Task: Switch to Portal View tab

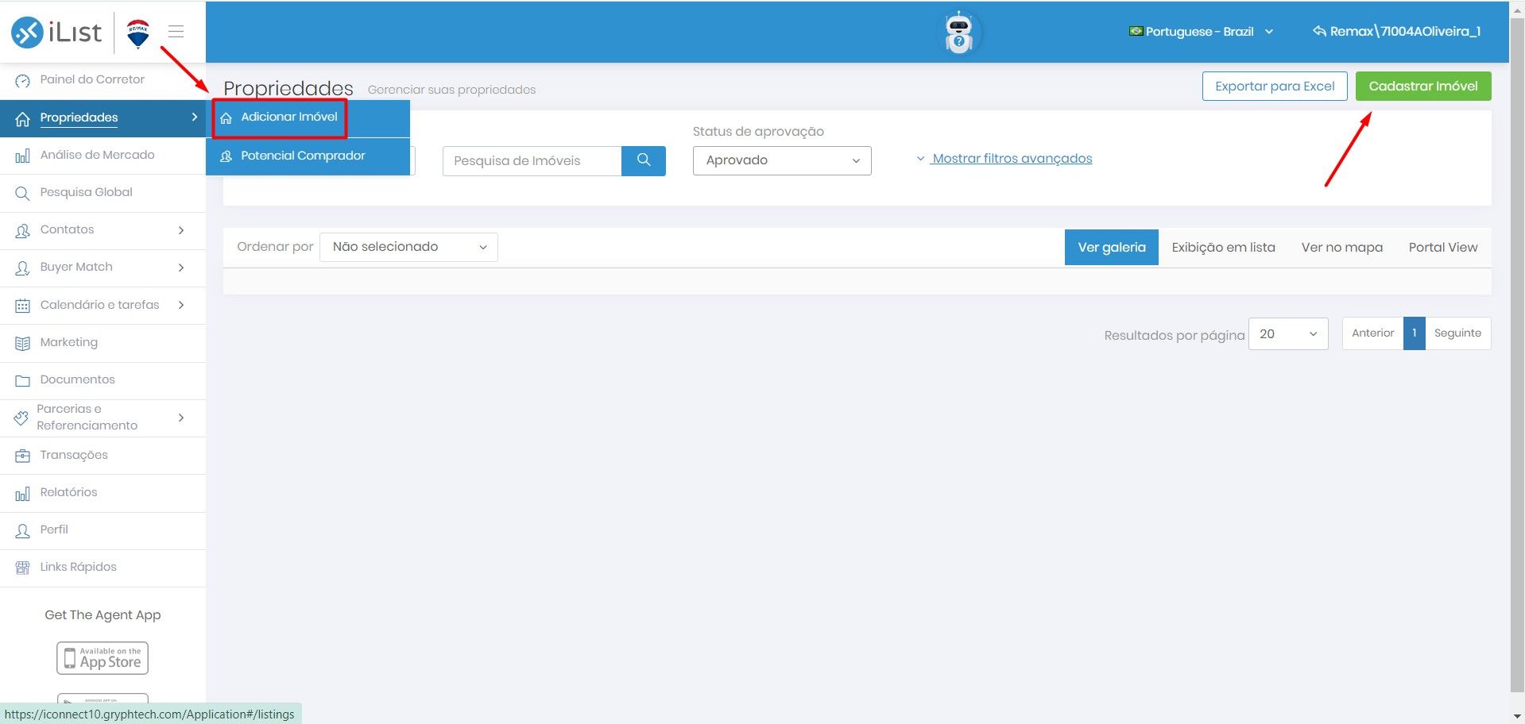Action: (1443, 247)
